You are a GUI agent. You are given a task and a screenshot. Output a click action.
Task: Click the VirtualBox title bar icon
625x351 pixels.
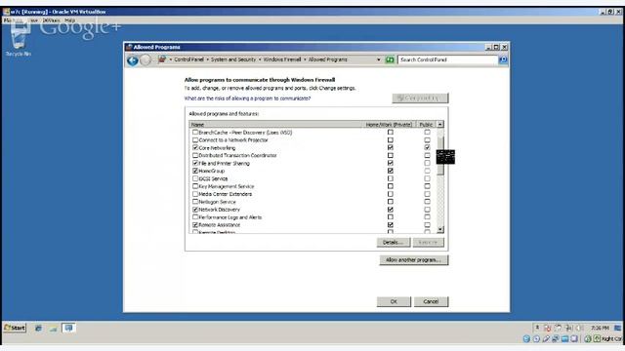pyautogui.click(x=7, y=12)
